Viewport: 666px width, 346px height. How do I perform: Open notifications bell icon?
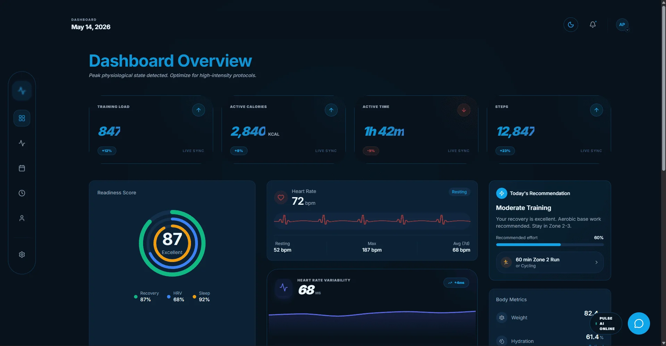tap(593, 25)
